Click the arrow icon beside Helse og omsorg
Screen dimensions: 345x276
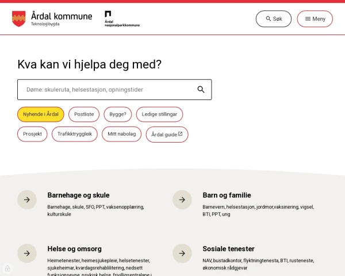pyautogui.click(x=27, y=253)
